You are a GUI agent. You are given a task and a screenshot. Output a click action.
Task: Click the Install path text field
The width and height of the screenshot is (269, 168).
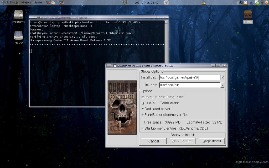click(x=190, y=77)
